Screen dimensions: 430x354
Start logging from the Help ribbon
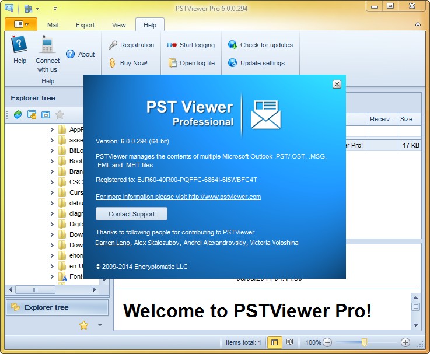point(191,45)
